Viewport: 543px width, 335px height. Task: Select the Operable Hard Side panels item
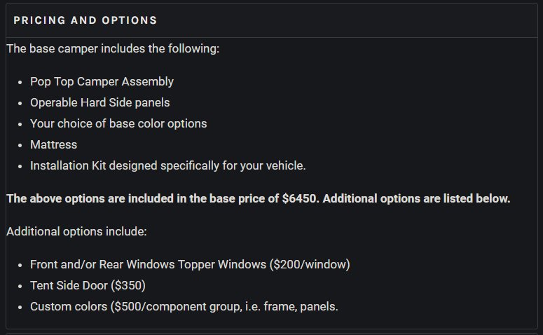click(x=100, y=102)
